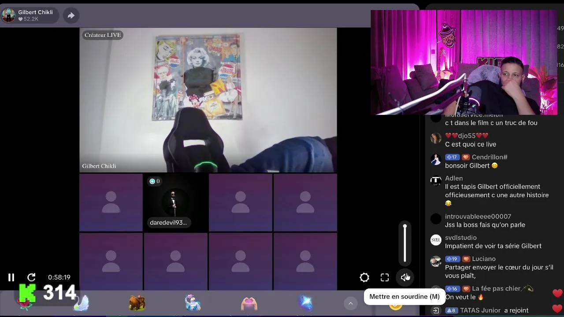
Task: Click the 'bonsoir Gilbert' chat message
Action: (471, 166)
